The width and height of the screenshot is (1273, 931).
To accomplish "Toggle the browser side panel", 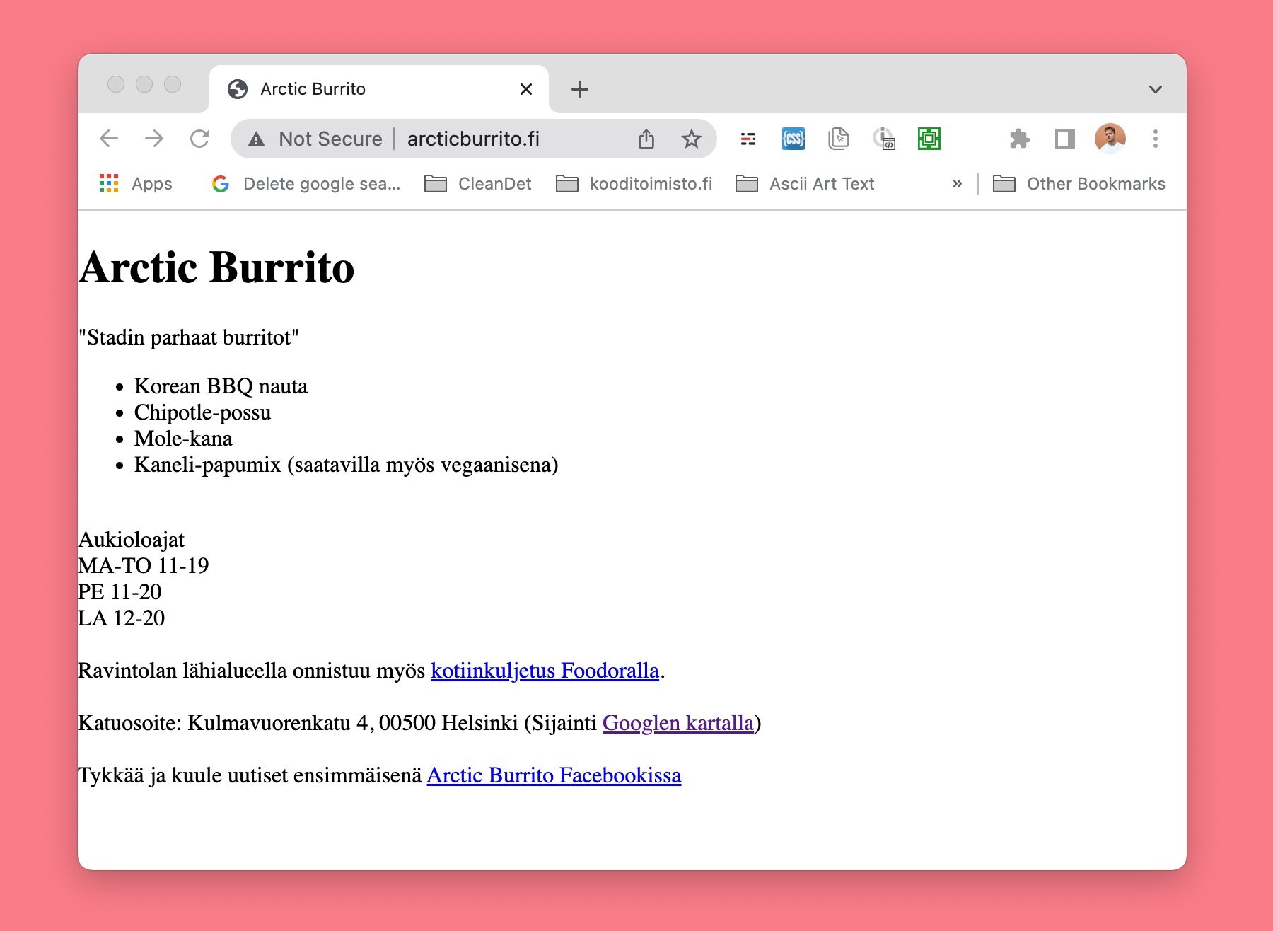I will (1065, 139).
